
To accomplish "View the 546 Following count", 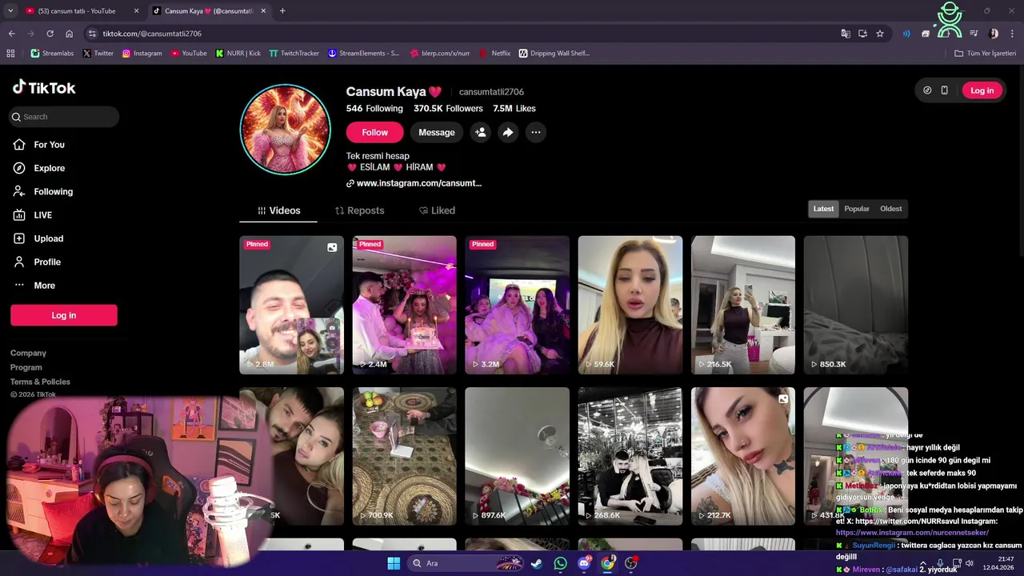I will tap(374, 109).
